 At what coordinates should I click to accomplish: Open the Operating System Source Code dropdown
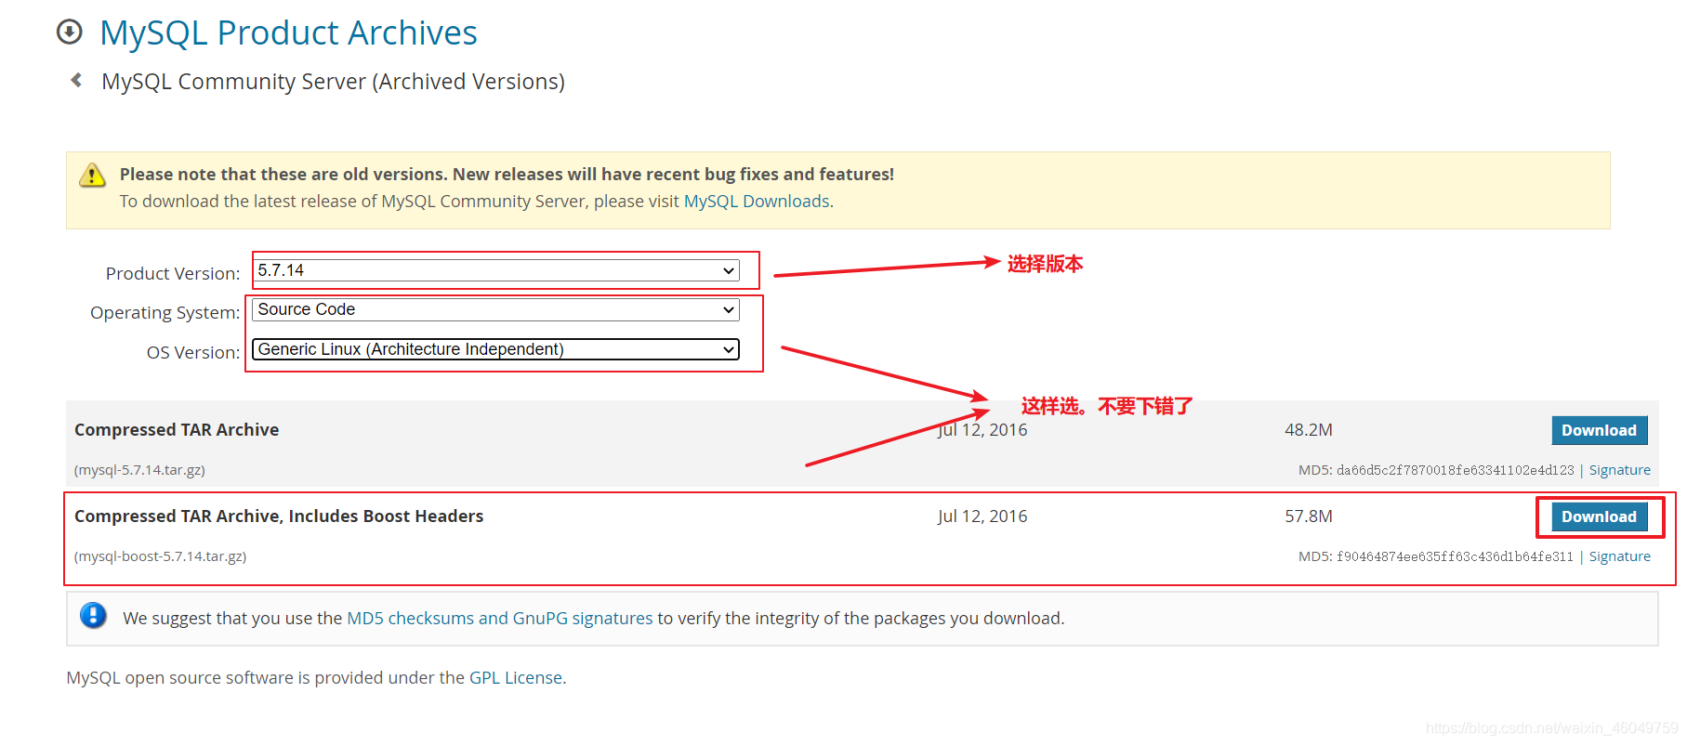click(x=496, y=309)
